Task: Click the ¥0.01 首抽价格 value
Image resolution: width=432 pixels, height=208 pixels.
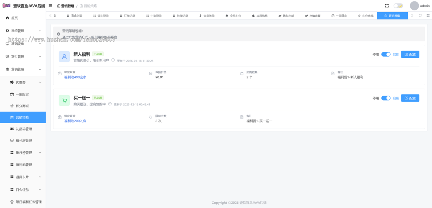Action: coord(159,77)
